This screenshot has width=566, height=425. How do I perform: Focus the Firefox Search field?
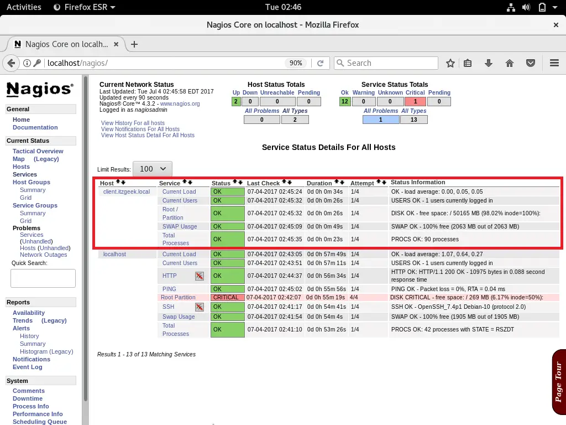386,63
